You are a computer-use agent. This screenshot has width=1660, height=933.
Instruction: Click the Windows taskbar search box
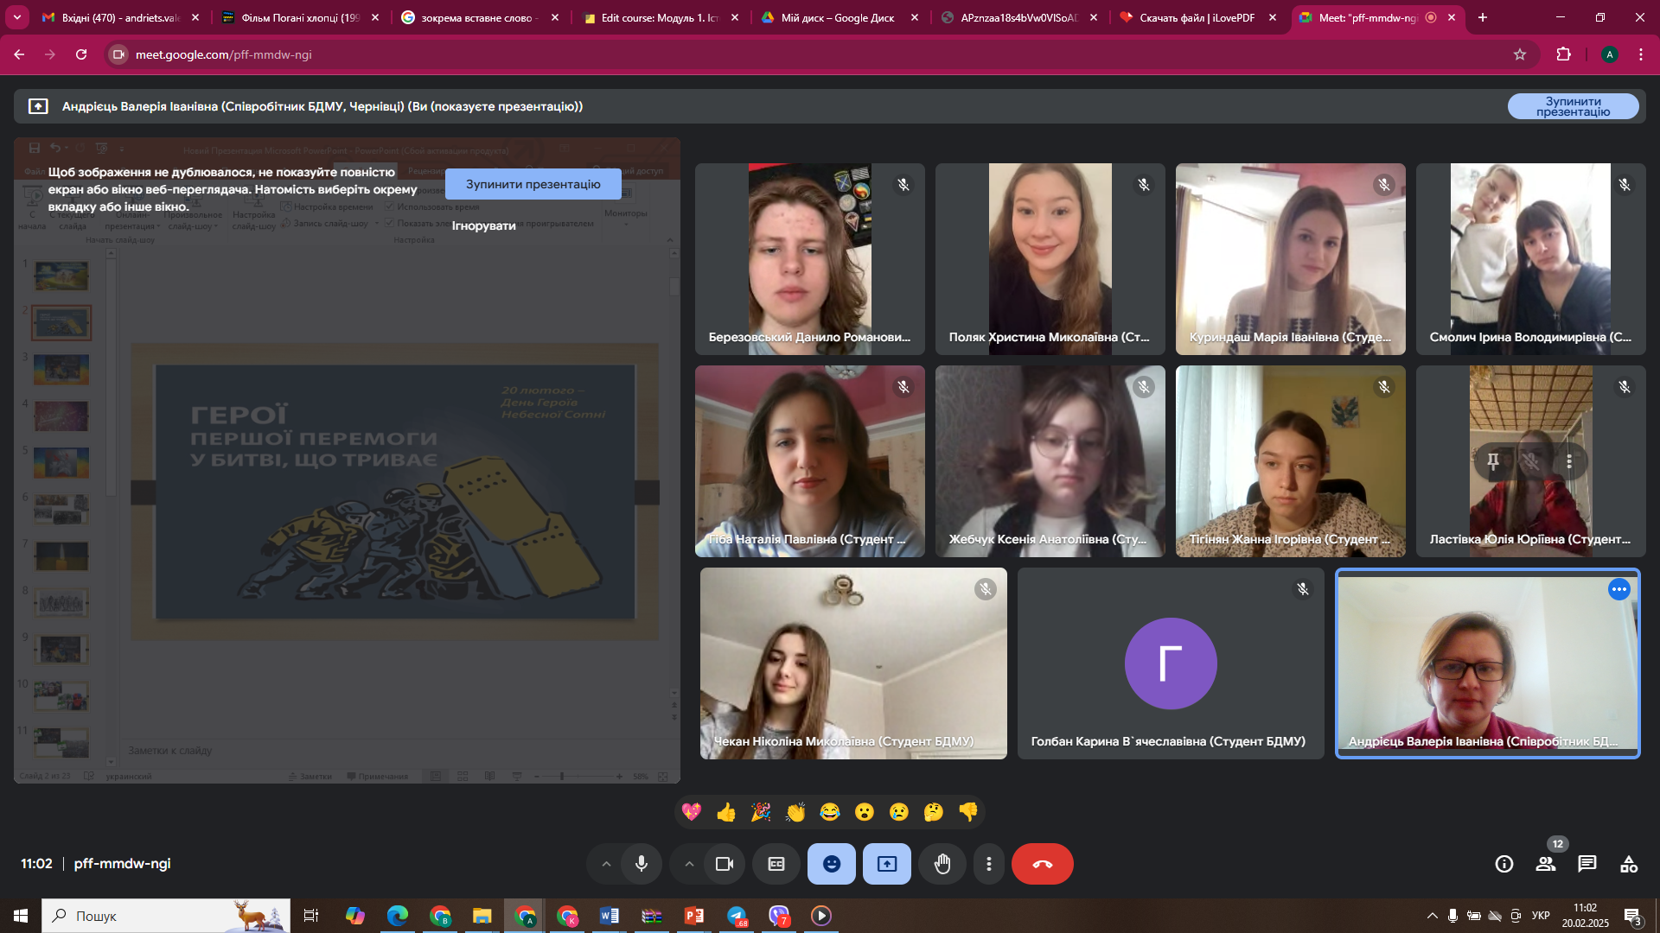166,916
